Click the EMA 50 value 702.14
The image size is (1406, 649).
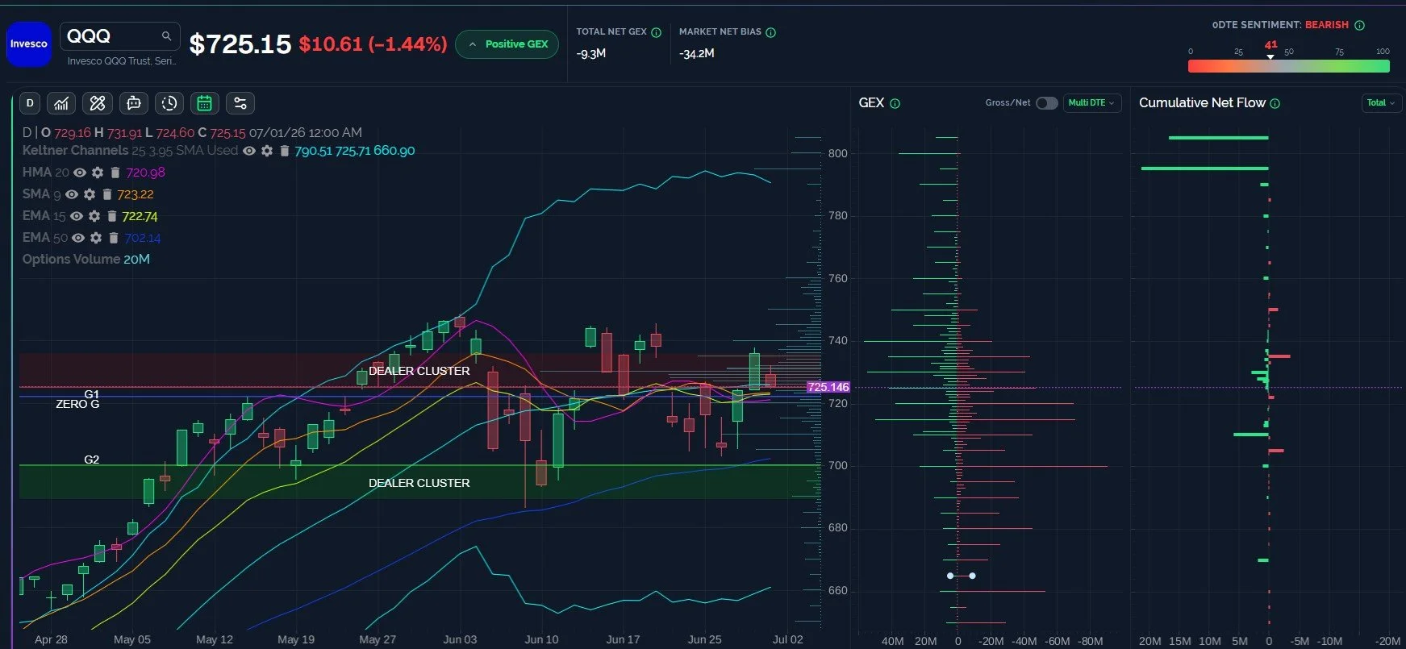click(143, 238)
